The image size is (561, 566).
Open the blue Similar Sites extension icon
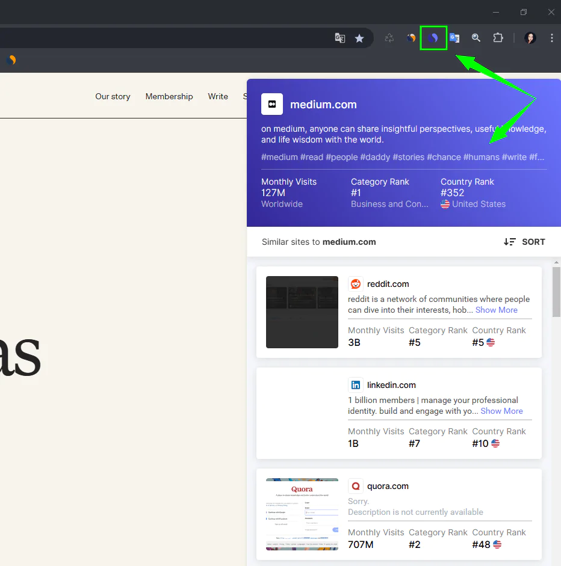point(433,38)
